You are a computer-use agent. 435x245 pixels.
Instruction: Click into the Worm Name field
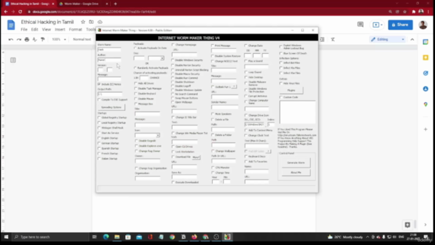(x=109, y=50)
